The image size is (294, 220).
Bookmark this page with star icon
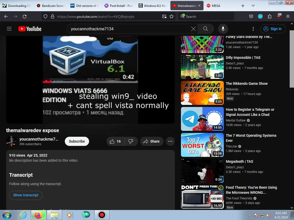pos(171,17)
